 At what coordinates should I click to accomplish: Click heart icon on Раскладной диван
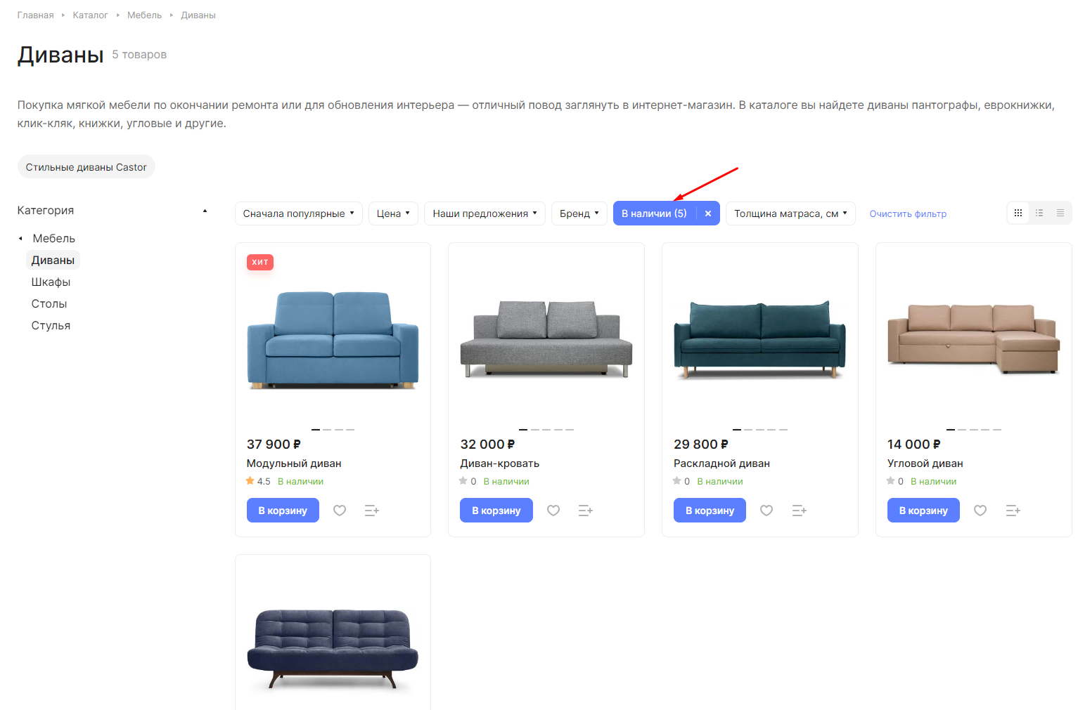[x=766, y=511]
